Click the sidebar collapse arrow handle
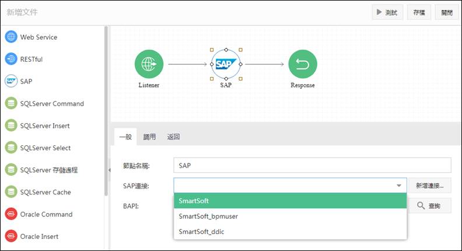The width and height of the screenshot is (462, 251). (109, 170)
